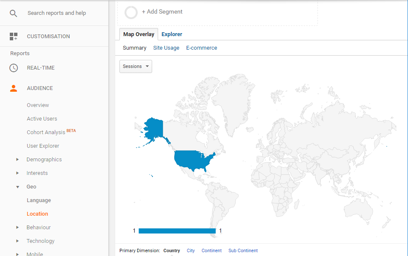This screenshot has width=408, height=256.
Task: Click the blue sessions scale bar
Action: (177, 231)
